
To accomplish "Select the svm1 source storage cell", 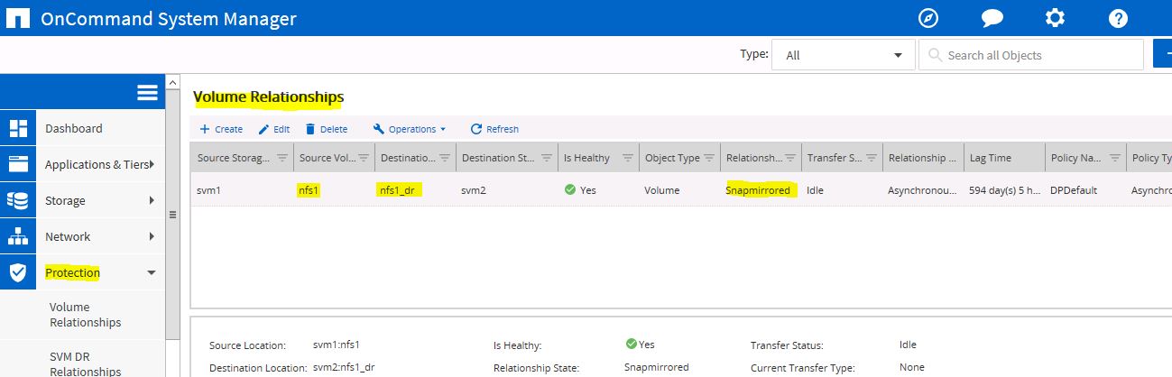I will (x=208, y=190).
